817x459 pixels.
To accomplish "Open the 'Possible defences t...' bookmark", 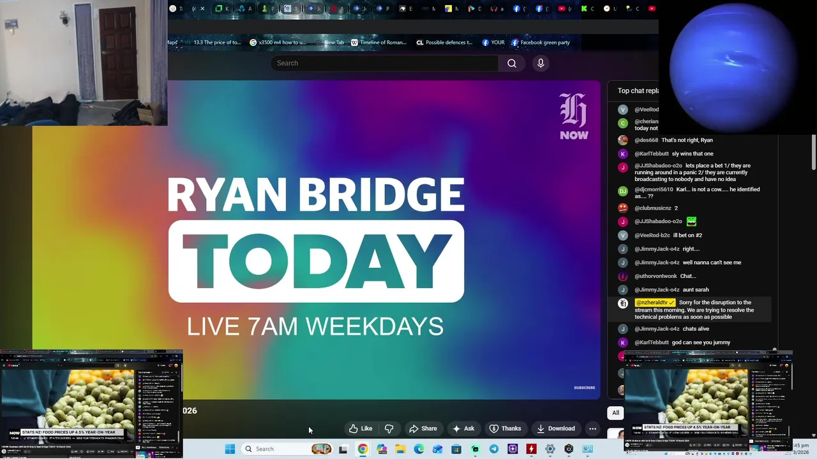I will (444, 43).
